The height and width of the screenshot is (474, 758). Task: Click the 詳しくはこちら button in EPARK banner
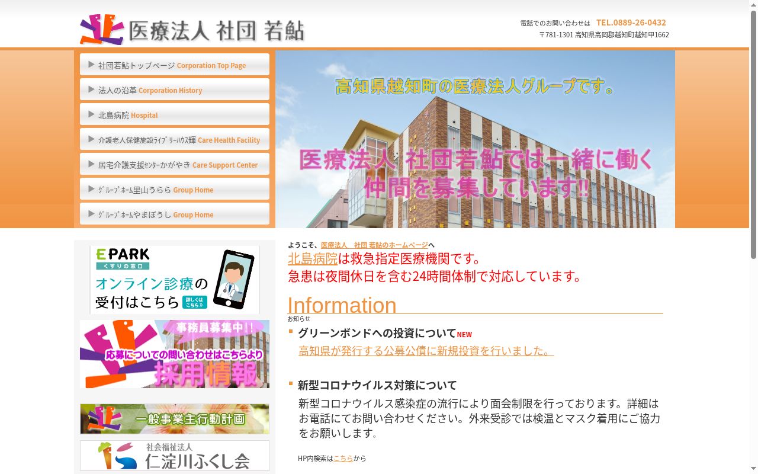195,302
